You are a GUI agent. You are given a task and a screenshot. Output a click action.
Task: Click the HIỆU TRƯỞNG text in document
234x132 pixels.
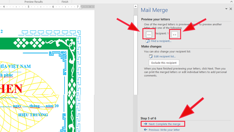tap(33, 115)
